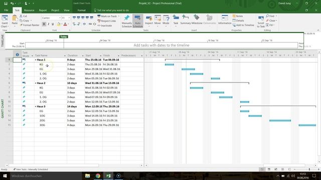
Task: Show task Details pane
Action: (x=238, y=20)
